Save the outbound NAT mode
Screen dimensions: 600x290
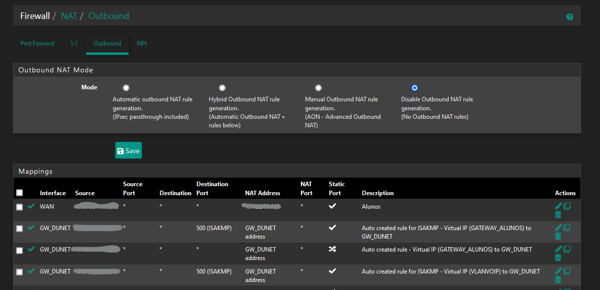click(x=129, y=150)
